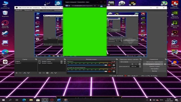Undock the Audio Mixer panel
The height and width of the screenshot is (102, 181).
click(x=117, y=59)
